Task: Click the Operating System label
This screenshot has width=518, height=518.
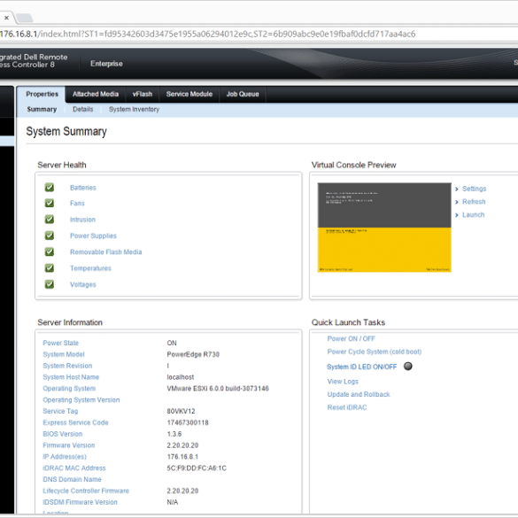Action: point(69,389)
